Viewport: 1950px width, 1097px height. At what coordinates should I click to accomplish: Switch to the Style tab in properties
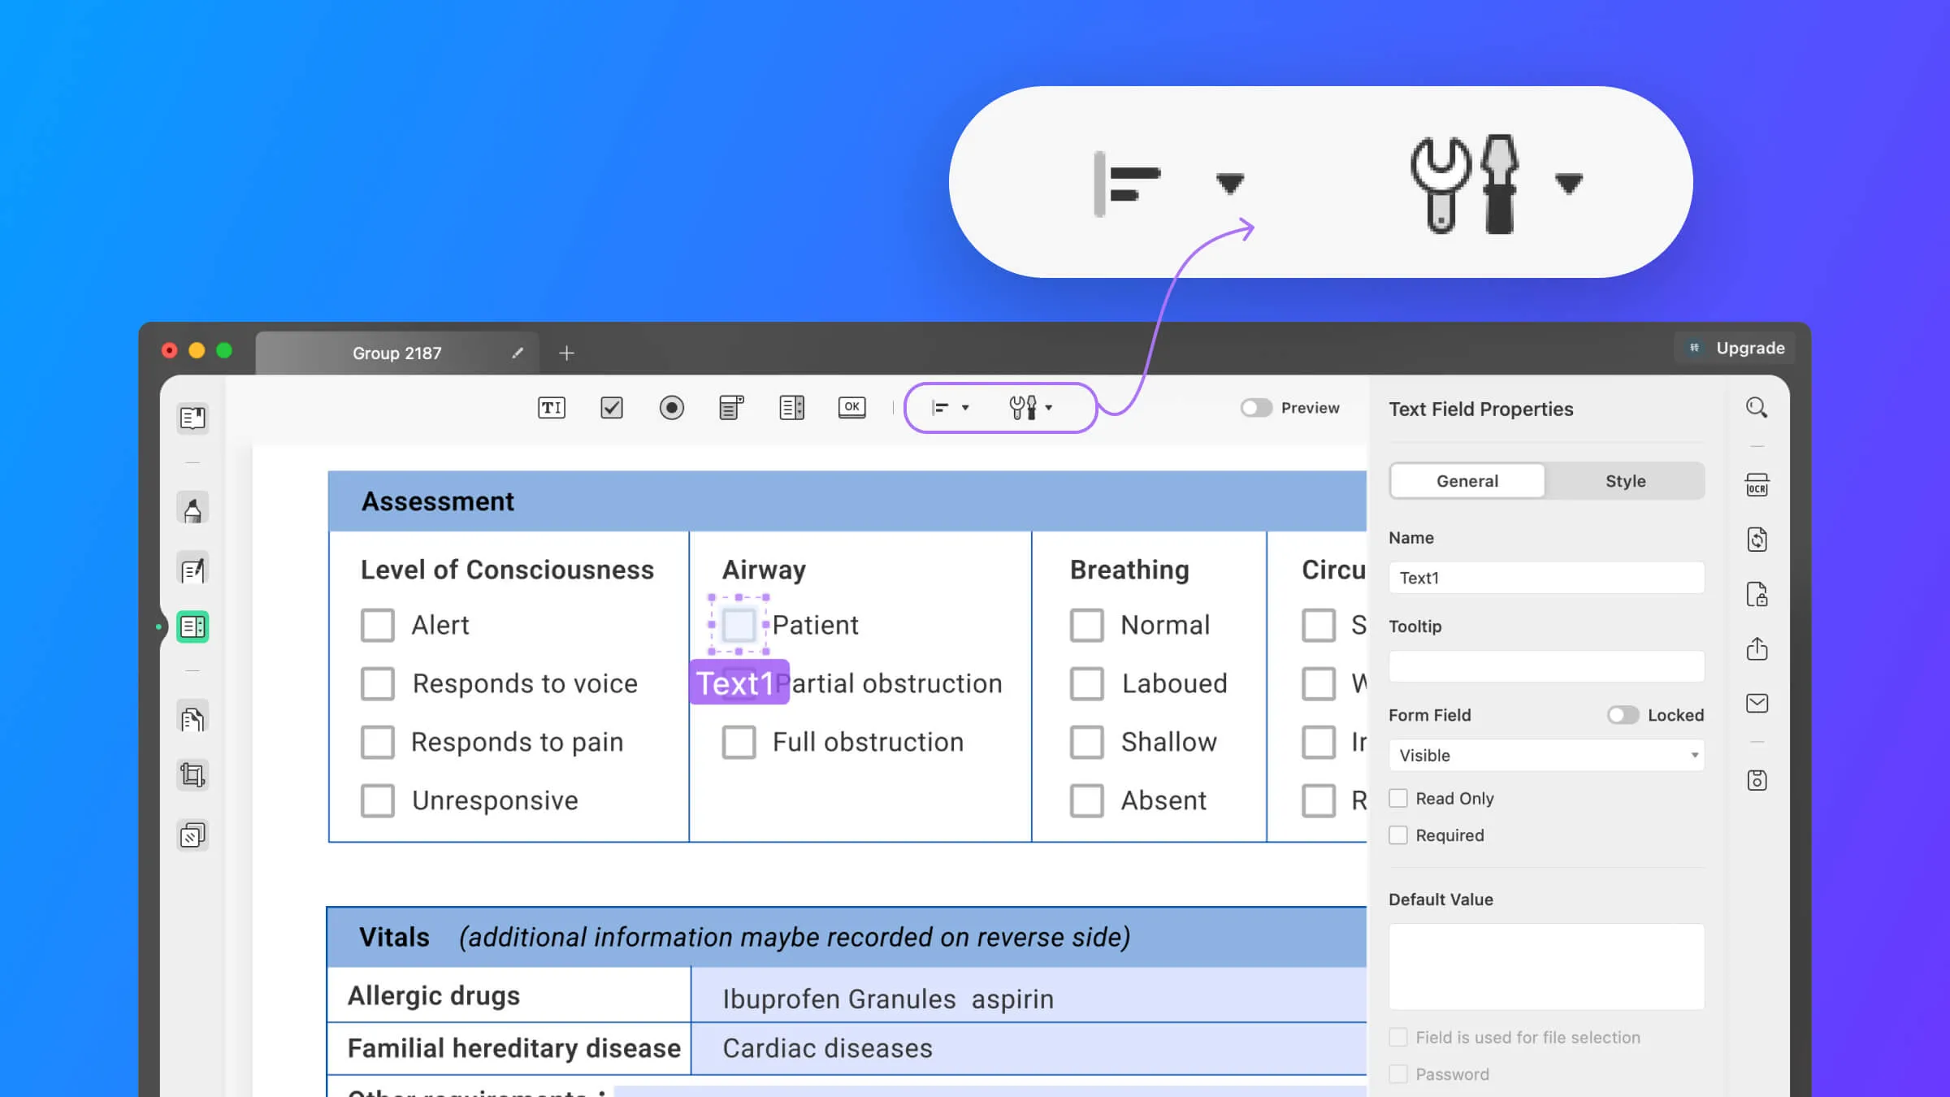click(x=1626, y=479)
